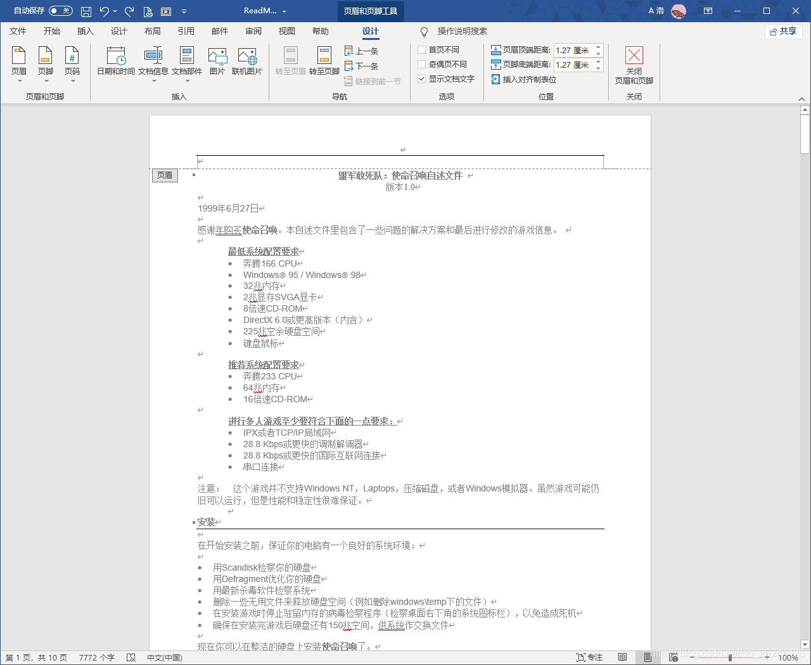
Task: Select the print layout view icon
Action: (x=648, y=657)
